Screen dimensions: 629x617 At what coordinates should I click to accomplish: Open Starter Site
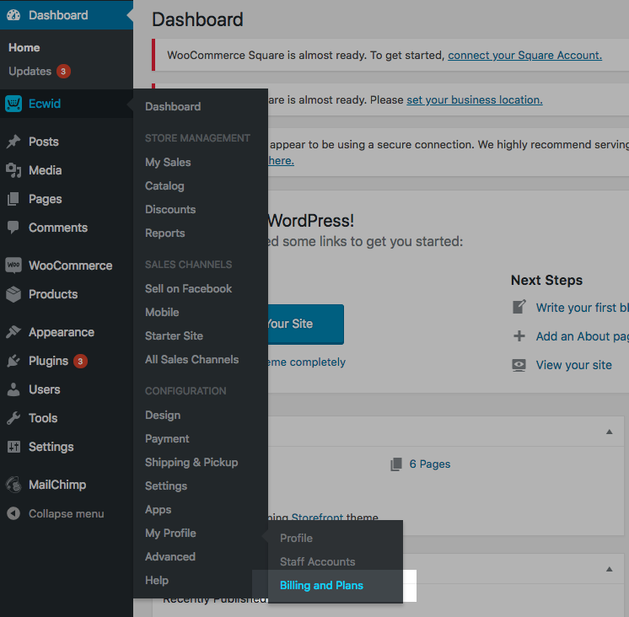coord(174,336)
